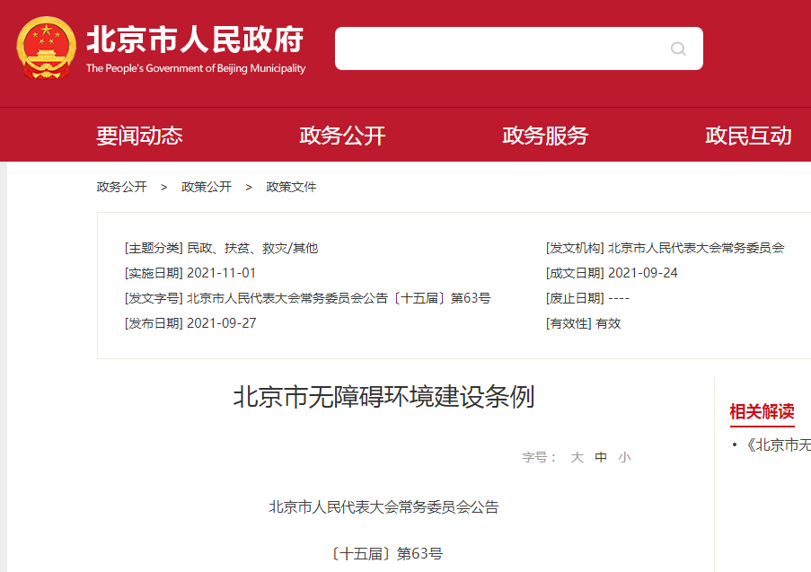Click the search magnifier icon

pos(678,48)
